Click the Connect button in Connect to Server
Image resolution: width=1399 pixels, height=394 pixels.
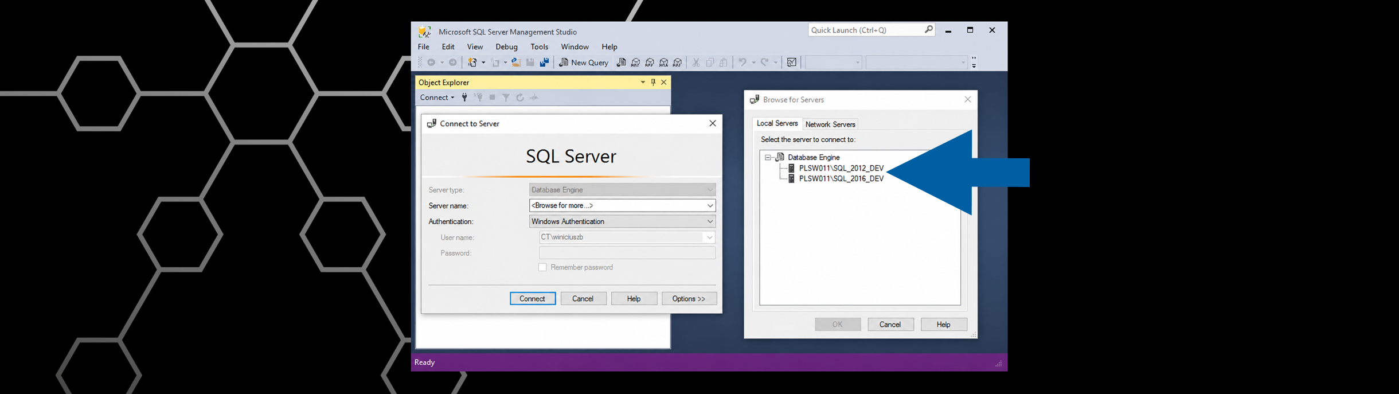[x=532, y=299]
